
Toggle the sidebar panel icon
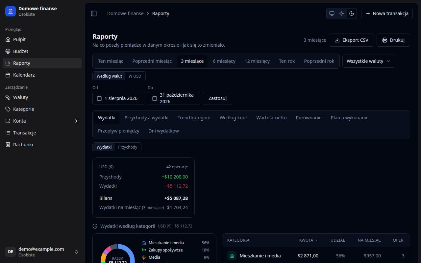click(94, 13)
